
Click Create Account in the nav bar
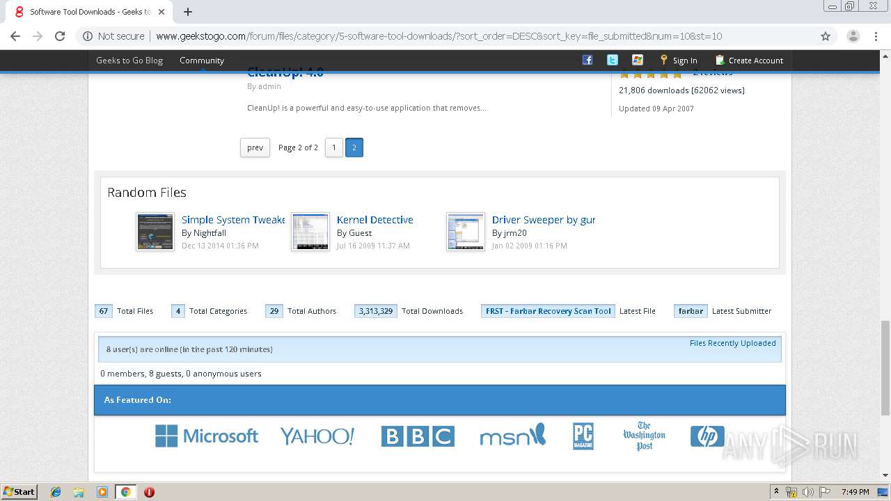pos(749,61)
